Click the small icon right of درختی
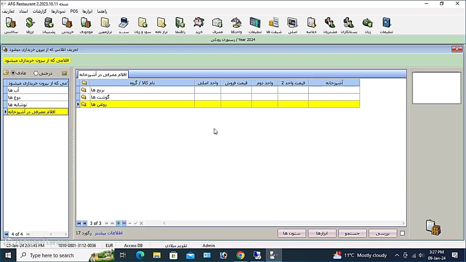This screenshot has height=262, width=466. [64, 73]
